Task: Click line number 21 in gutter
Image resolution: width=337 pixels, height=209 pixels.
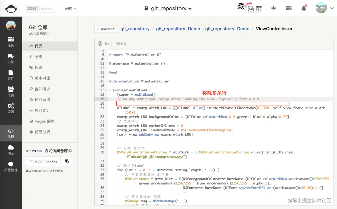Action: 102,108
